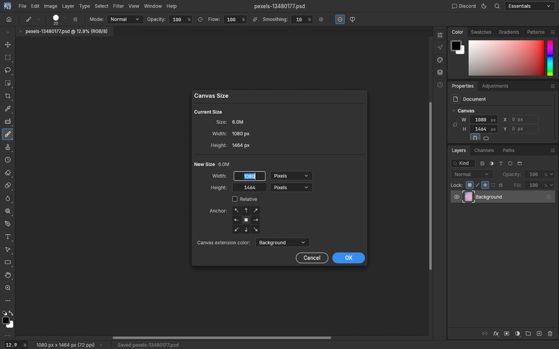
Task: Swap foreground and background colors
Action: tap(11, 313)
